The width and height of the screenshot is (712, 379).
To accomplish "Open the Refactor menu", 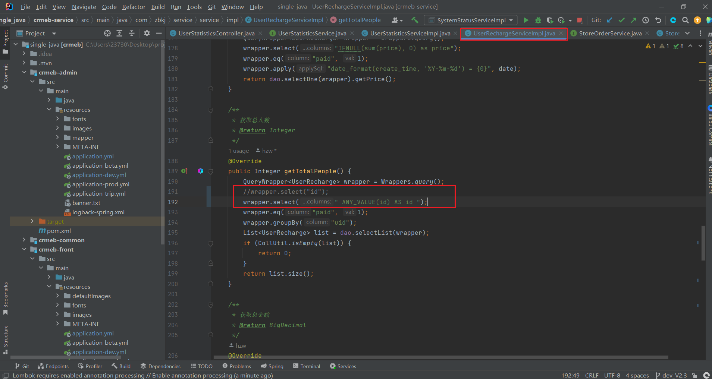I will 134,7.
